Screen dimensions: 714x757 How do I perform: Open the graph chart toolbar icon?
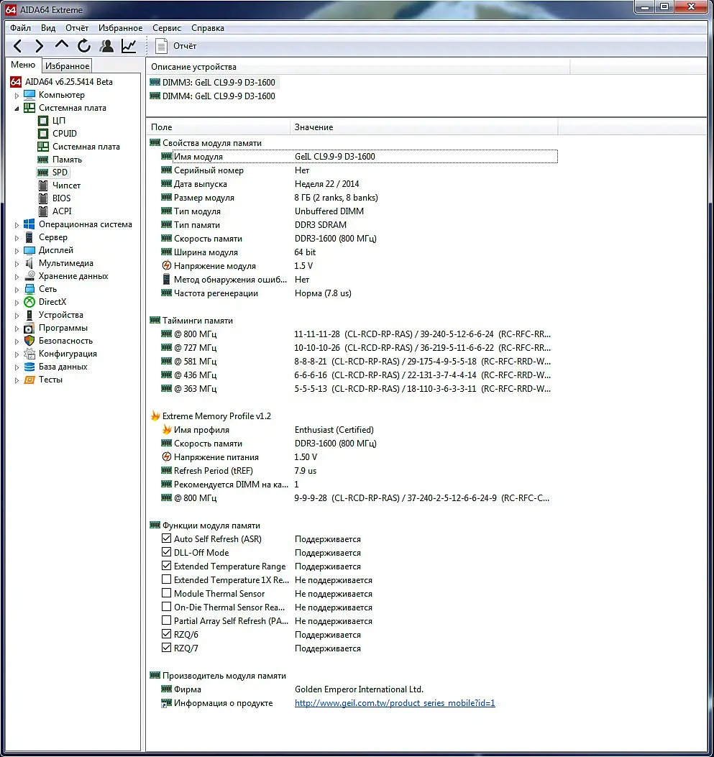(129, 46)
